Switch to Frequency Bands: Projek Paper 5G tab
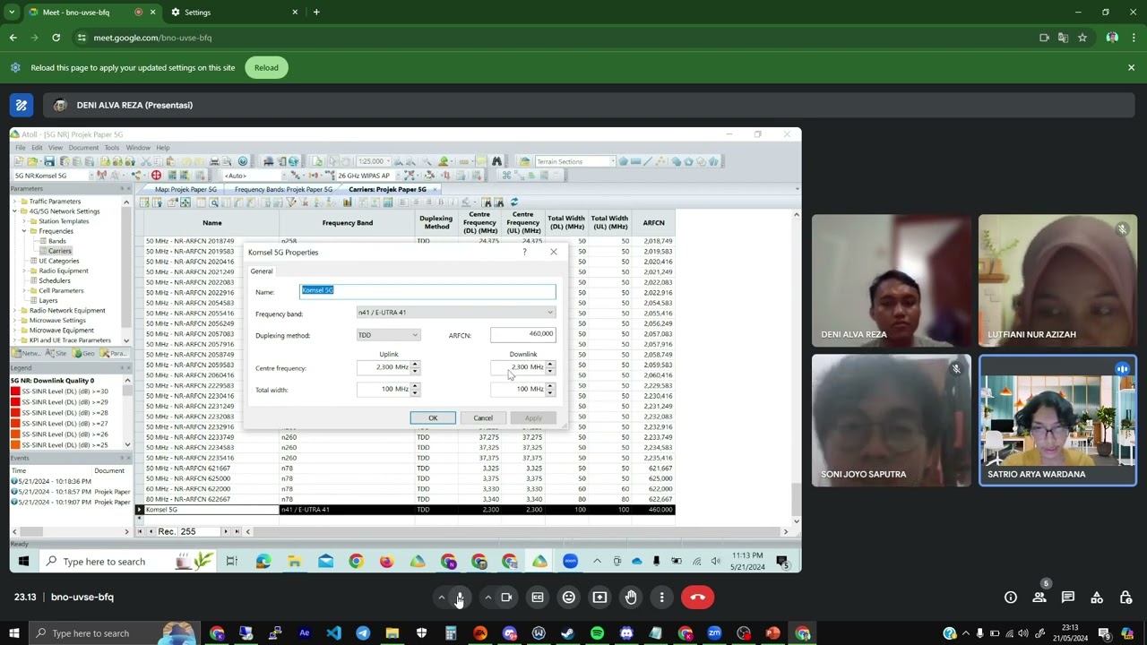The image size is (1147, 645). point(283,190)
